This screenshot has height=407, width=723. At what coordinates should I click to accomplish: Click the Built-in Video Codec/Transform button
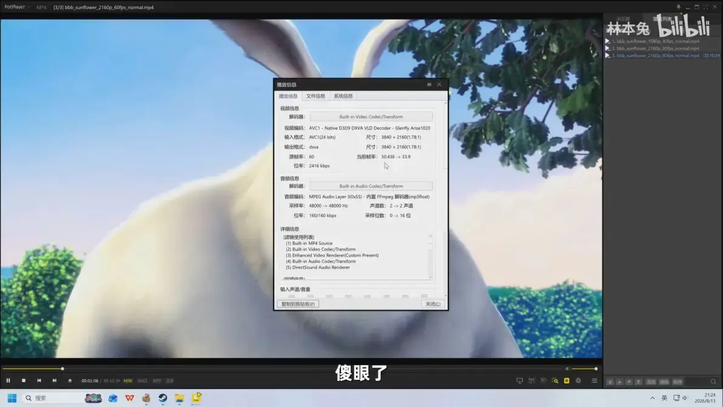[x=371, y=116]
